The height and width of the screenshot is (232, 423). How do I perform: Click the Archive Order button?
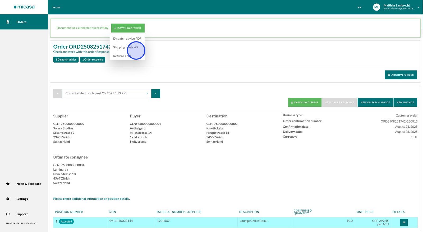click(401, 75)
